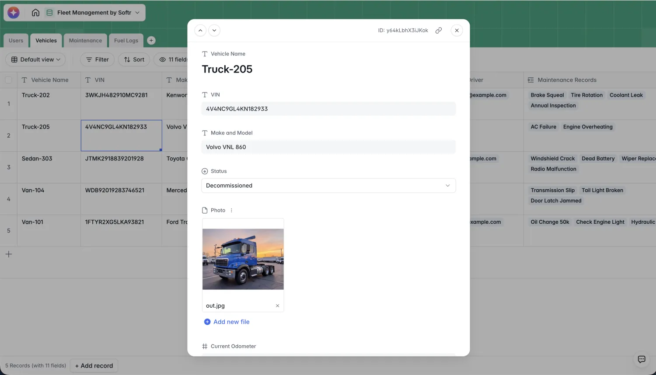Click the Brake Squeal maintenance tag

point(547,95)
